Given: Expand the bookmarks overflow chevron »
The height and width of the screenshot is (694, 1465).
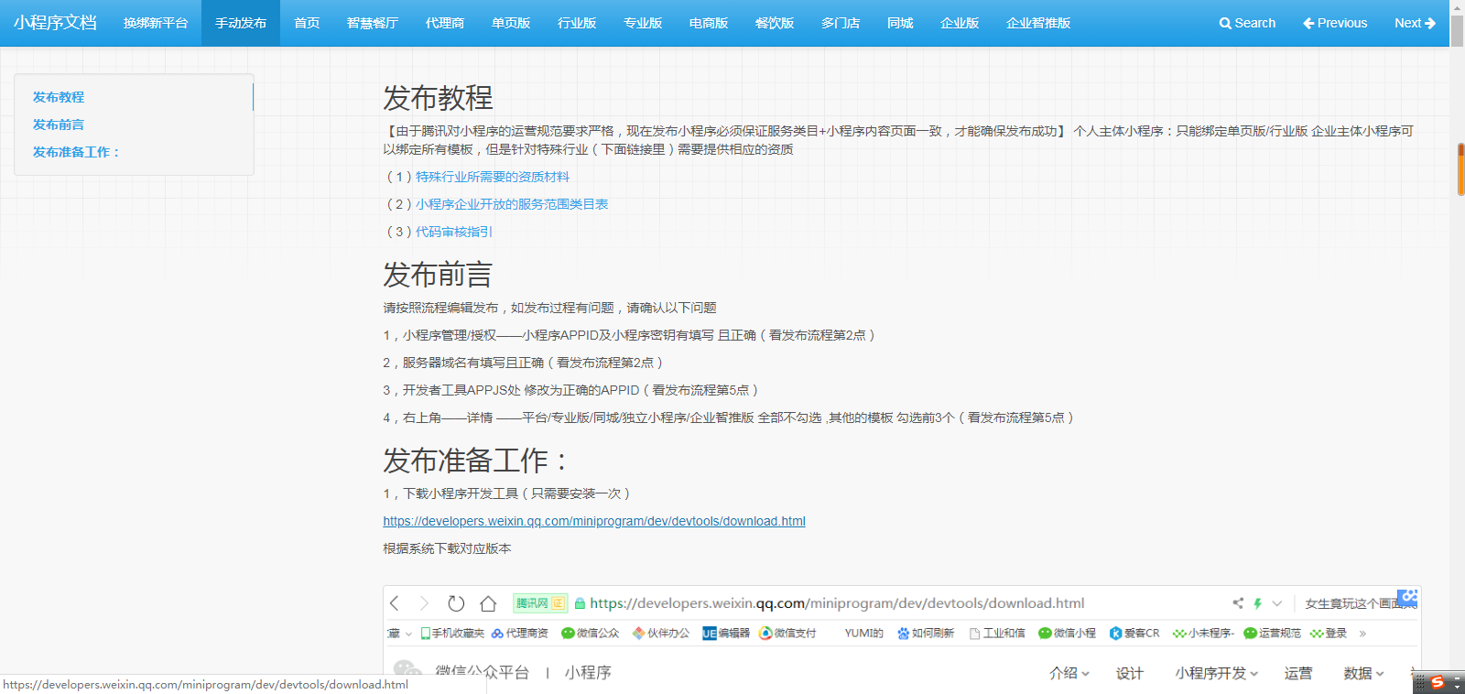Looking at the screenshot, I should (1362, 634).
